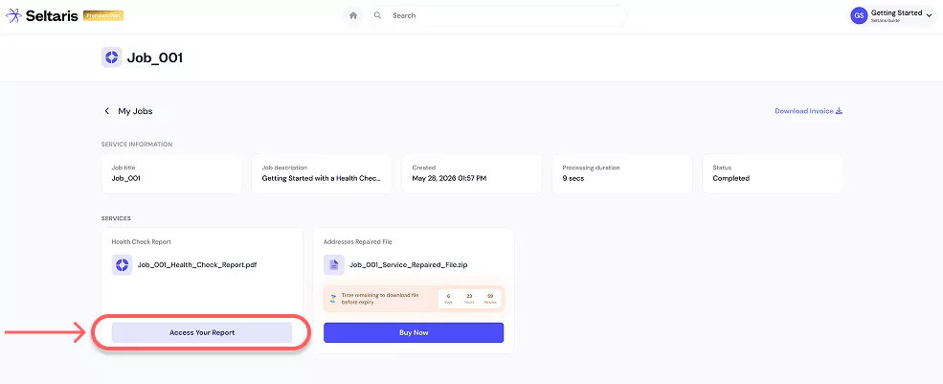
Task: Click the download icon beside Download Invoice
Action: [840, 111]
